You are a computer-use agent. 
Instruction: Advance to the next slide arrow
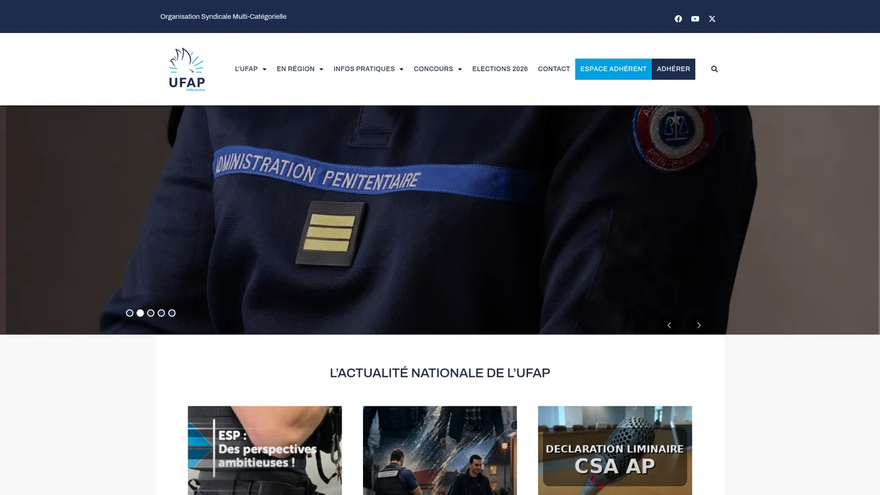pos(698,325)
